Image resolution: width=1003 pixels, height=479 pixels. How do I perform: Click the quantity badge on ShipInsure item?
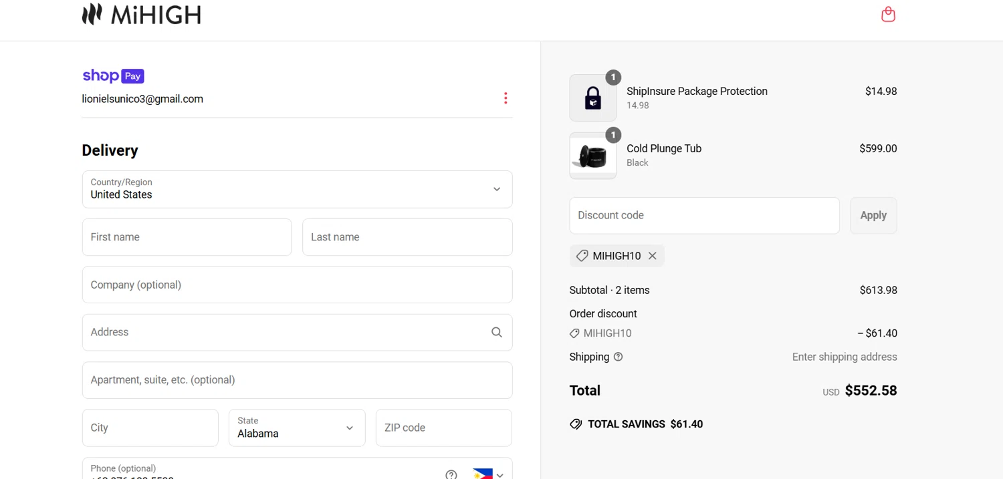613,77
